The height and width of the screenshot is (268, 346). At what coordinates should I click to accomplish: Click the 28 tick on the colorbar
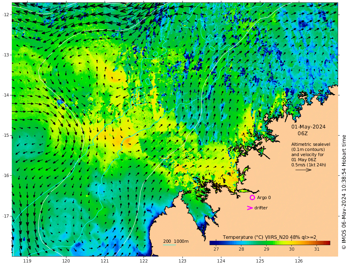tap(241, 249)
